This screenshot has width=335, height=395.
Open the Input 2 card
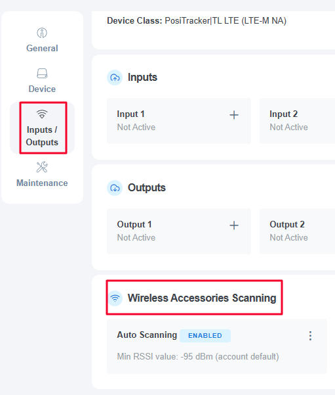[x=297, y=121]
